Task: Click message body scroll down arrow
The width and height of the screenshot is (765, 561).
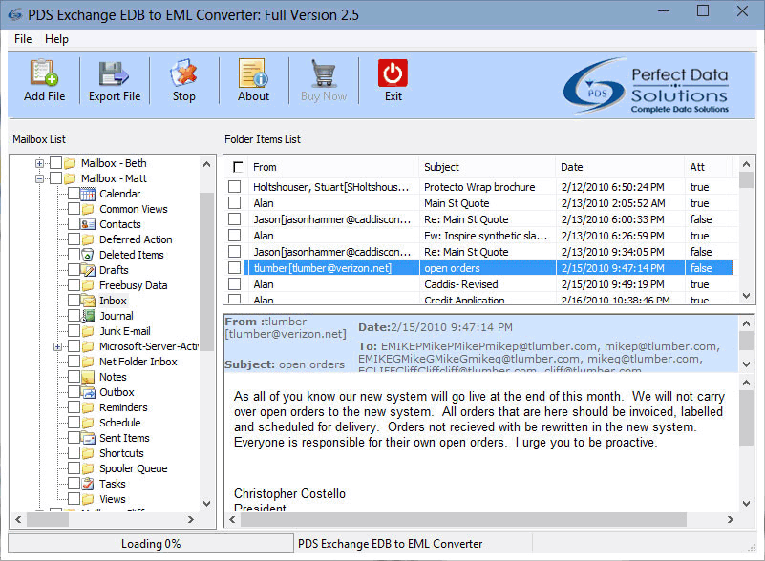Action: pos(746,504)
